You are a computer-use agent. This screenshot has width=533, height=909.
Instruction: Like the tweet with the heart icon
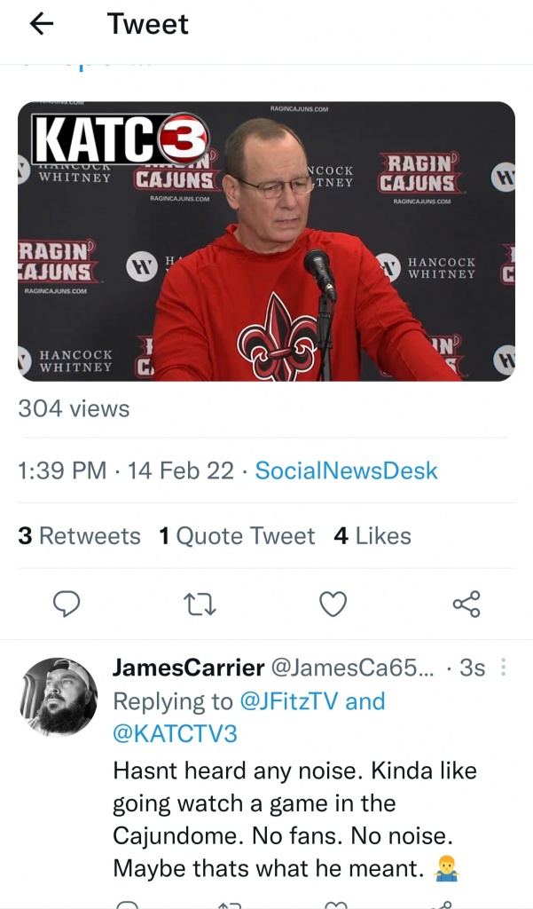(x=333, y=604)
